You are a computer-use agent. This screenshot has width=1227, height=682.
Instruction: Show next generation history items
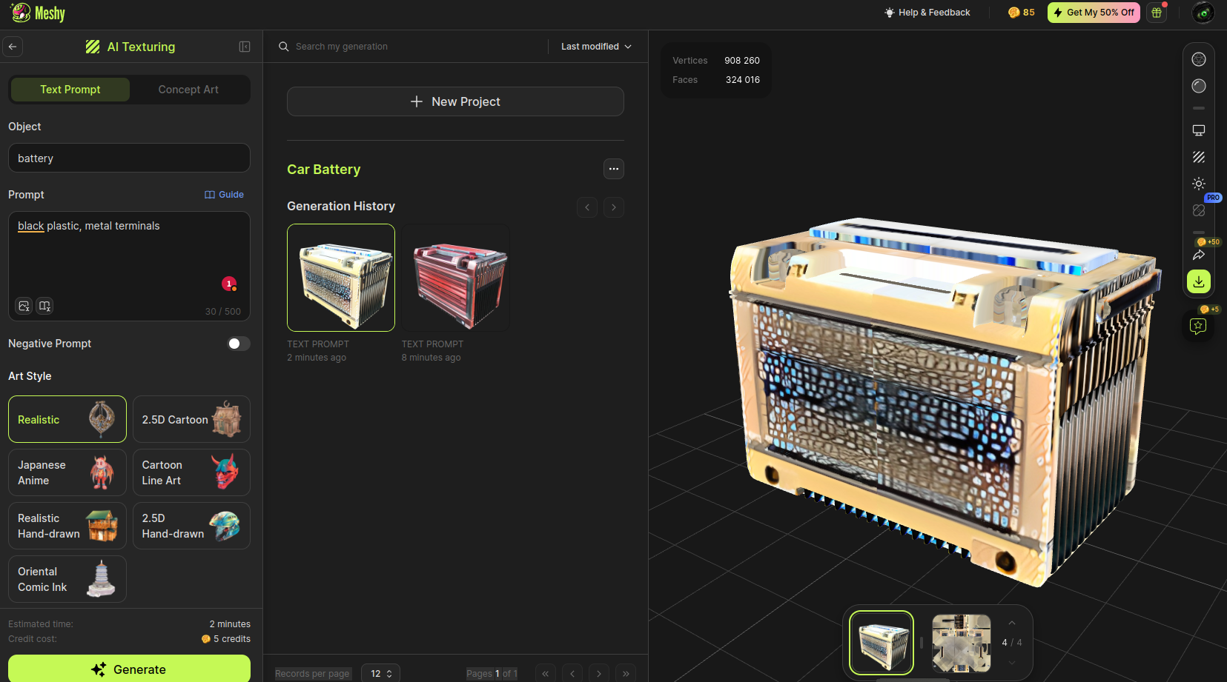point(614,207)
